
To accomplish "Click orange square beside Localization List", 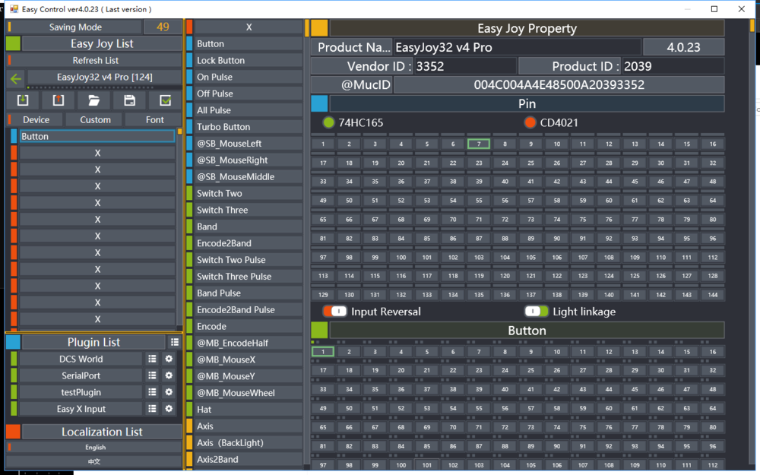I will [x=13, y=432].
